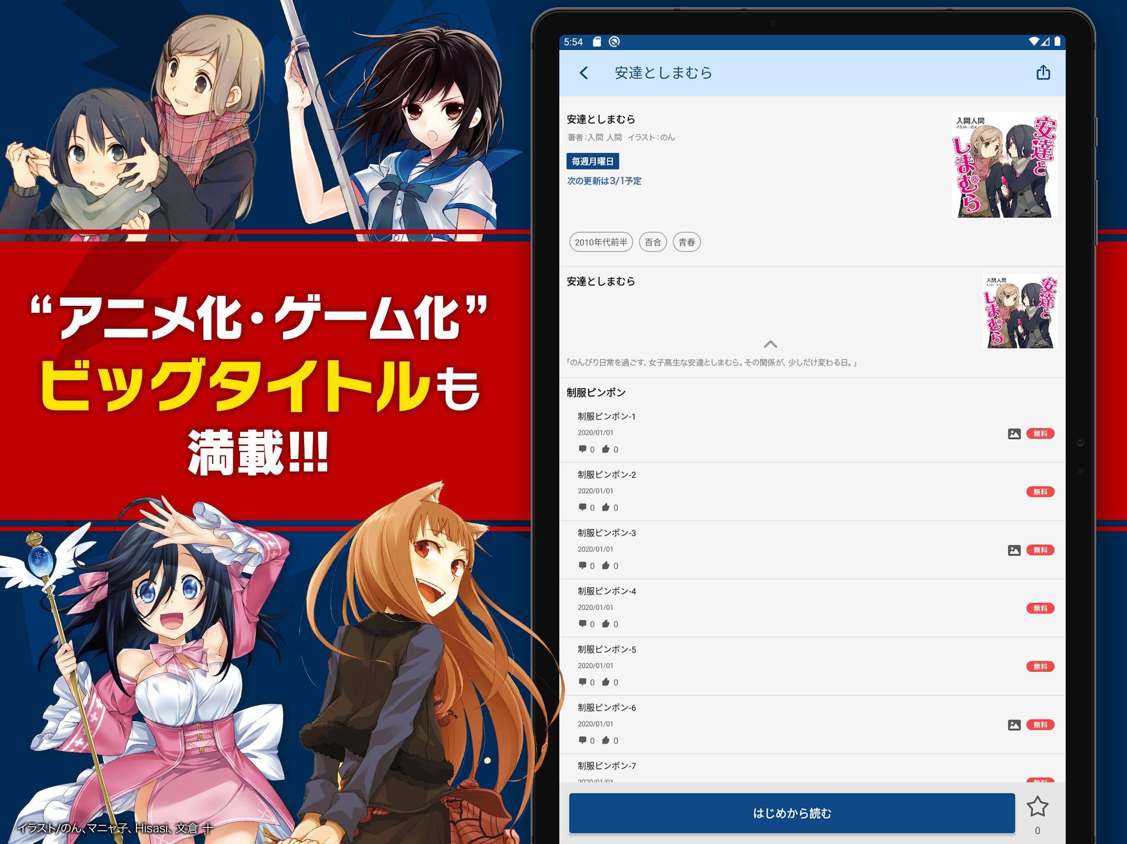The image size is (1127, 844).
Task: Select the 百合 tag chip
Action: coord(653,242)
